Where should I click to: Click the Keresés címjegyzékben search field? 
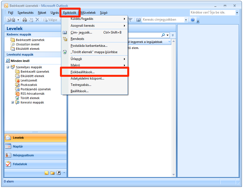tap(163, 20)
